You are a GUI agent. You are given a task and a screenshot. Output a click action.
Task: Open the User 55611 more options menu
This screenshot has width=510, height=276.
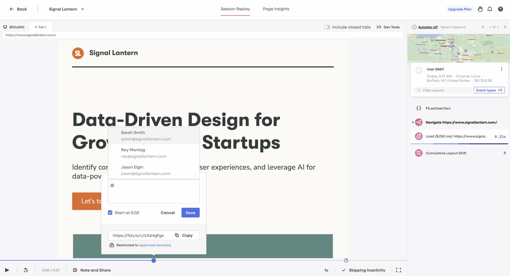(x=501, y=69)
